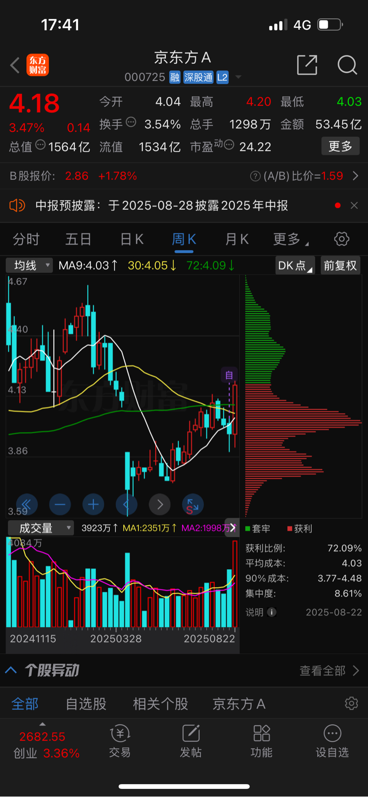The image size is (368, 797).
Task: Expand the 更多 chart period menu
Action: (x=290, y=239)
